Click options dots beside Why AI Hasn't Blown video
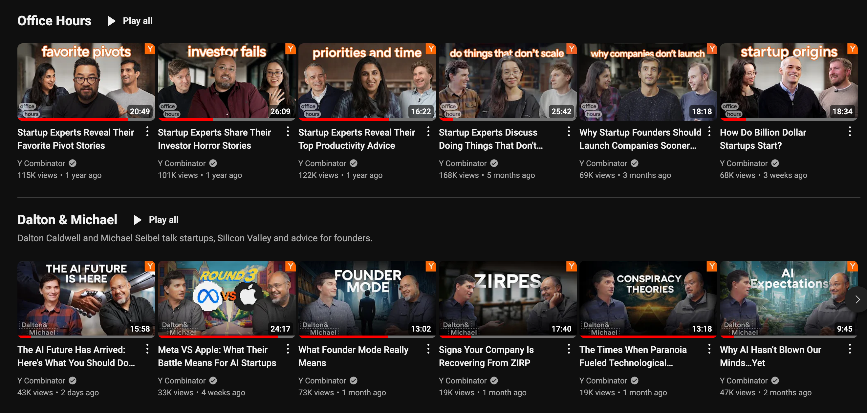The width and height of the screenshot is (867, 413). (x=850, y=349)
